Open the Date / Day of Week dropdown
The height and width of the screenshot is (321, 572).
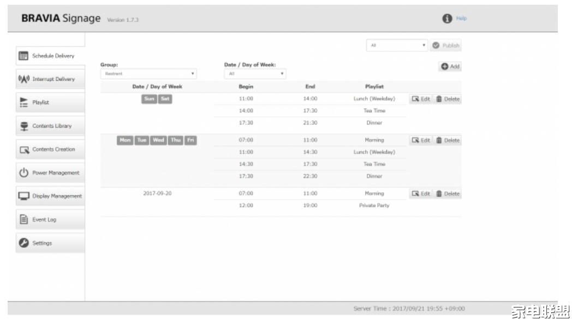coord(255,74)
